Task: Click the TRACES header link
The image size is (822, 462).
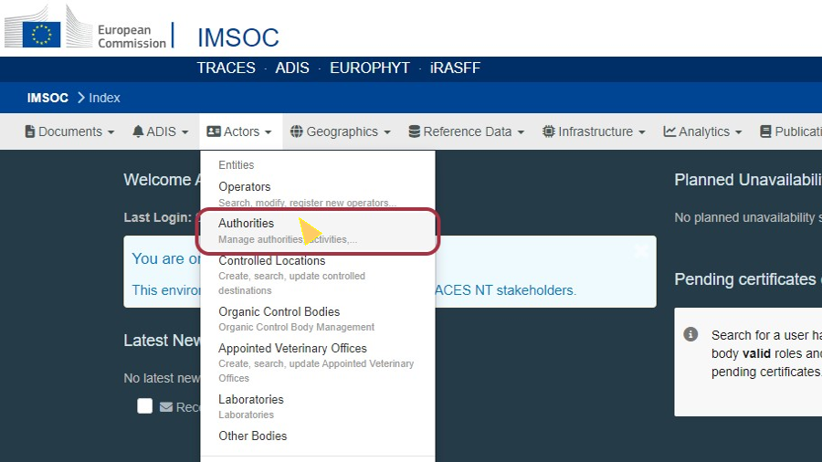Action: pos(226,68)
